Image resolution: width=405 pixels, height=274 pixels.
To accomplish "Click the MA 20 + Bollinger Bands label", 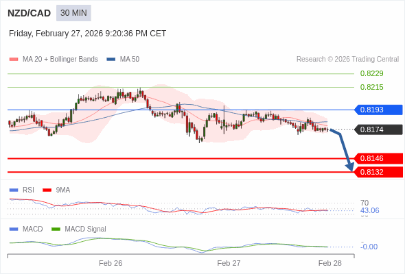I will coord(60,60).
